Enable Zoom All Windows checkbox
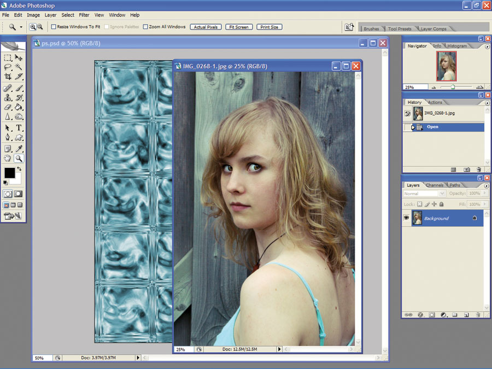 (145, 27)
